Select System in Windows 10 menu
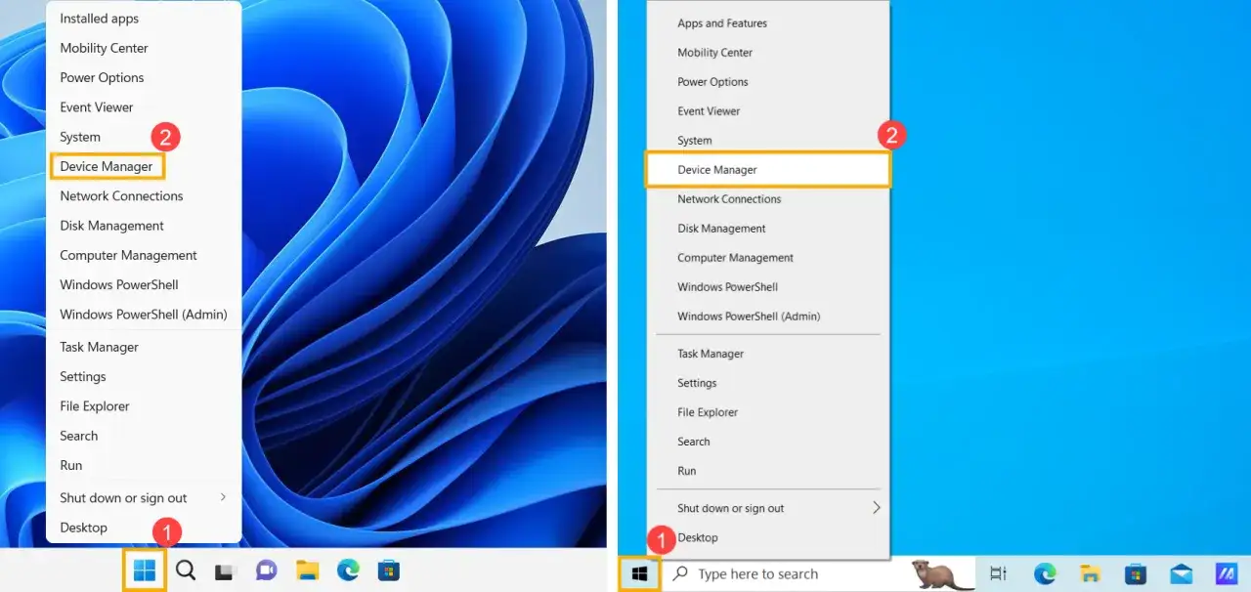 (x=768, y=141)
